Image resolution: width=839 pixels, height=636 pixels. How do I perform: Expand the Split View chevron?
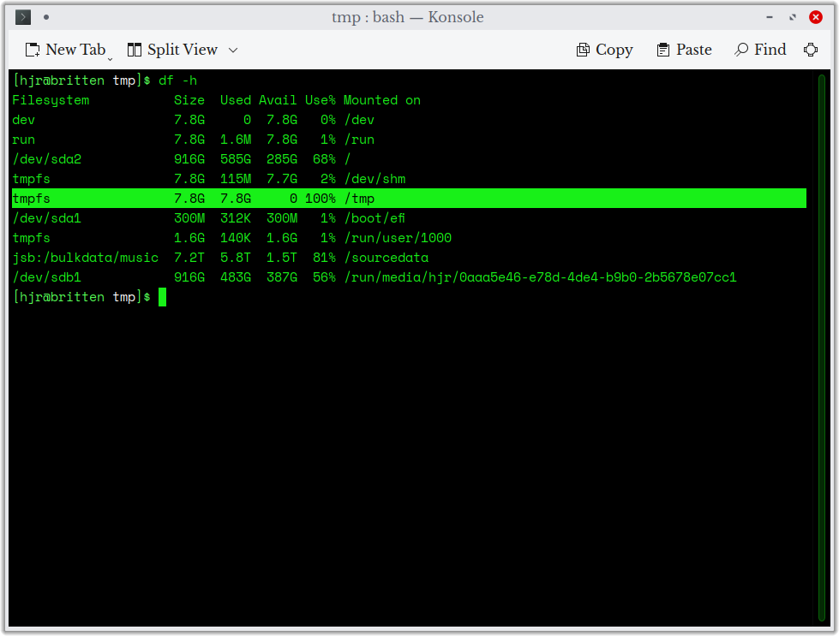[231, 51]
